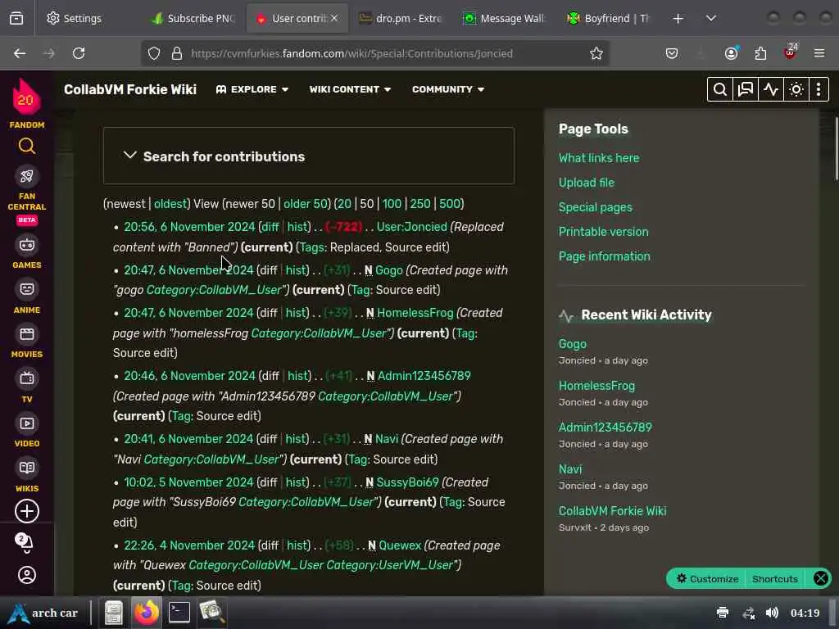Viewport: 839px width, 629px height.
Task: Open the uBlock extension icon with badge
Action: coord(791,52)
